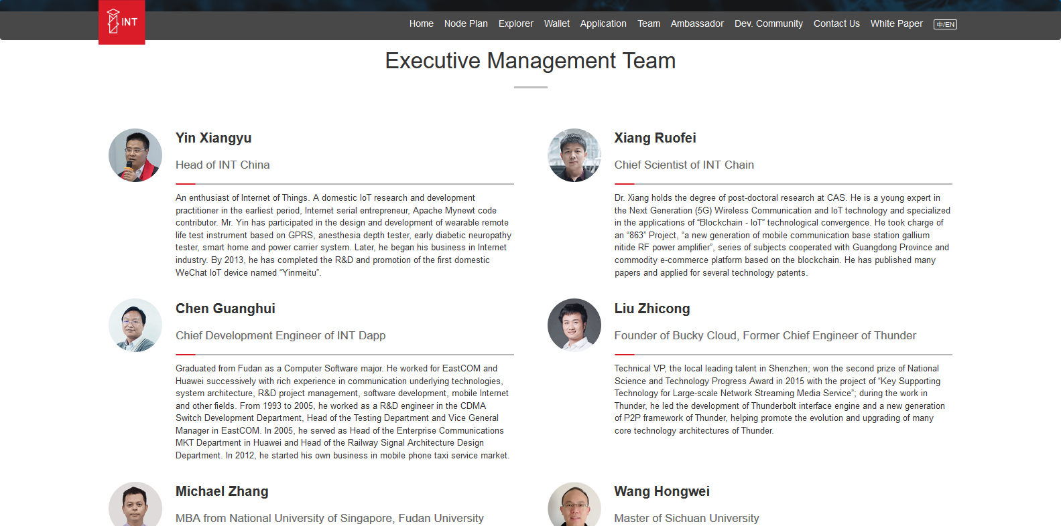Viewport: 1061px width, 526px height.
Task: Select the name Liu Zhicong
Action: click(652, 309)
